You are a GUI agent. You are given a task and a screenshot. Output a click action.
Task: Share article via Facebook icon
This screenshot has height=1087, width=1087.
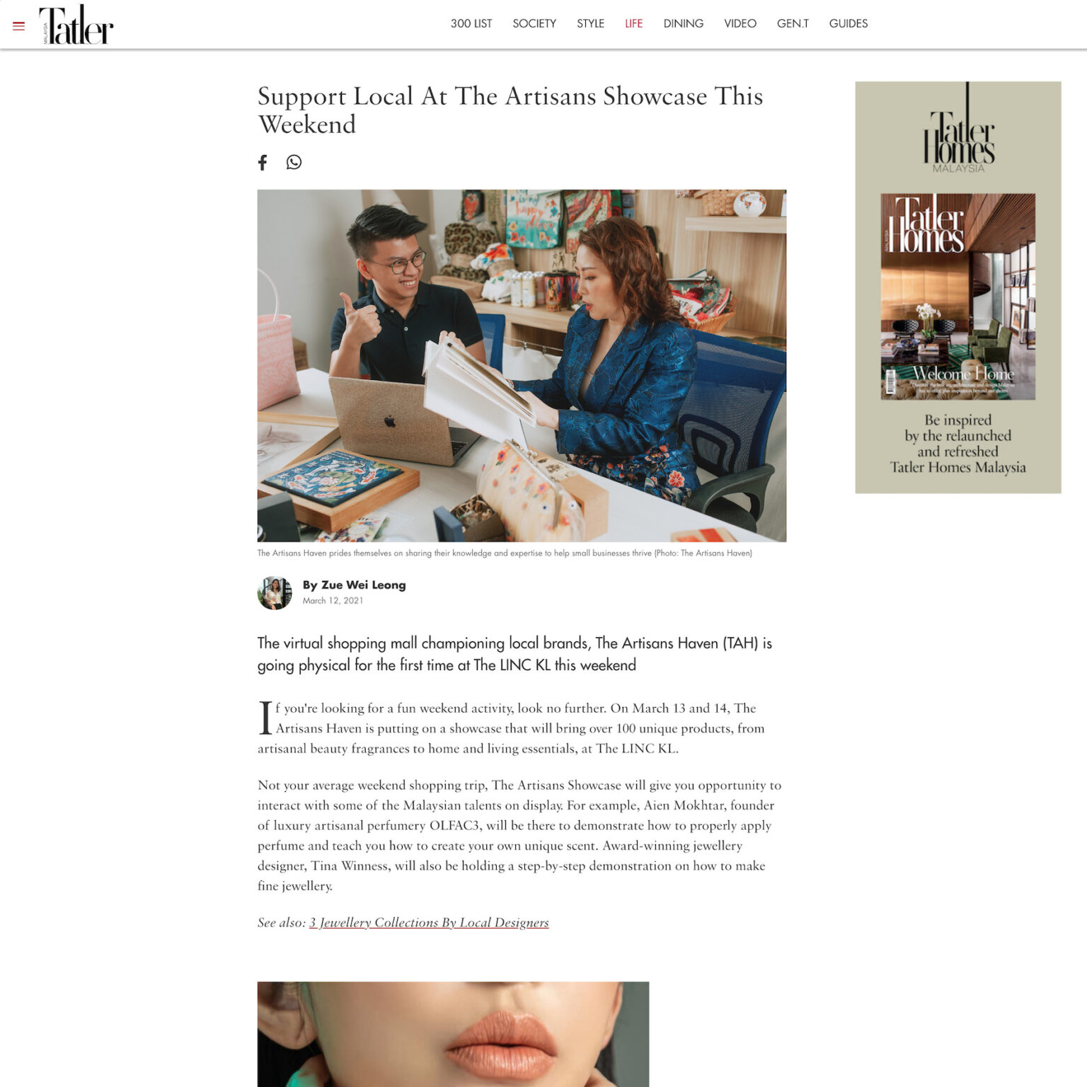click(263, 163)
